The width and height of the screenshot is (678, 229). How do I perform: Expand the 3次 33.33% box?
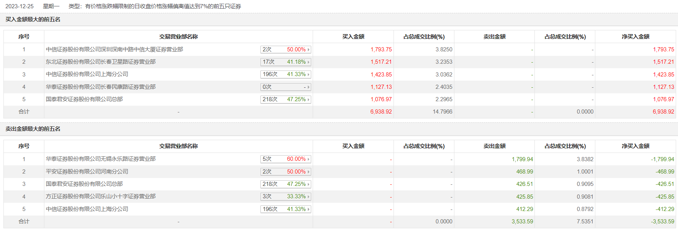(286, 196)
